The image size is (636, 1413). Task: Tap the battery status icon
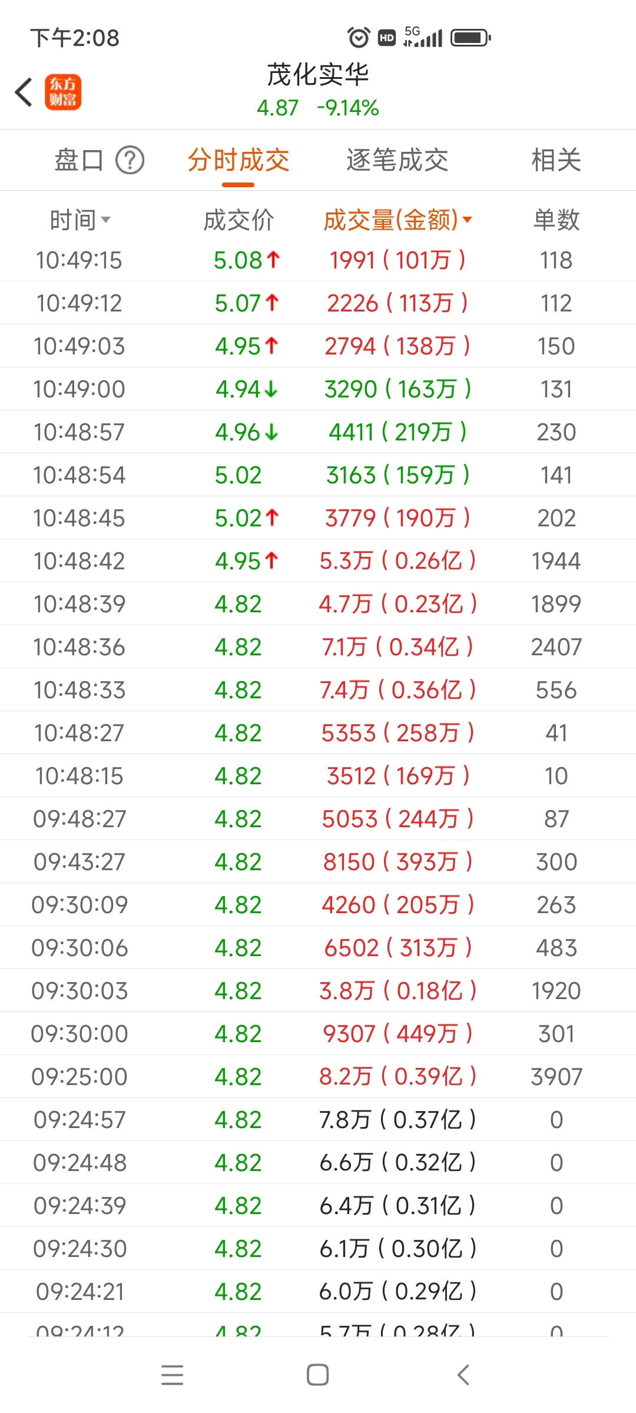[x=471, y=38]
